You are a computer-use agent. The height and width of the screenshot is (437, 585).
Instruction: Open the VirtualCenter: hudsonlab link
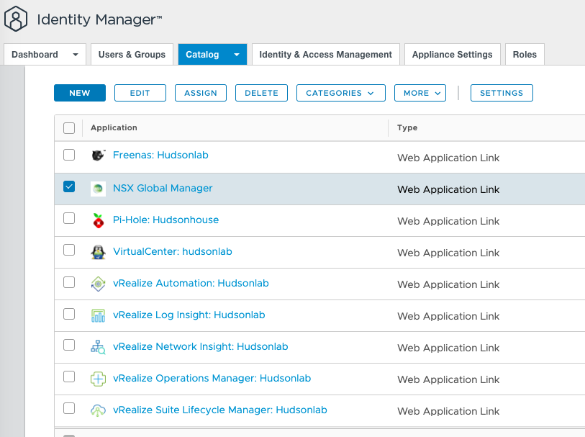[x=173, y=251]
